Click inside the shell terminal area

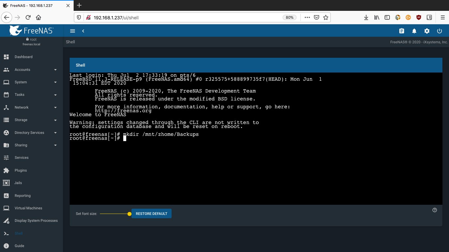click(x=256, y=138)
